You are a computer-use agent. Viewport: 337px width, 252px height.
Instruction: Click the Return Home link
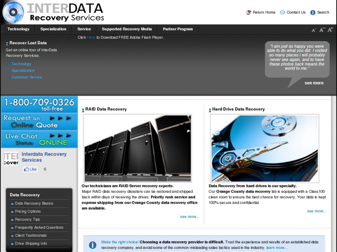(264, 12)
